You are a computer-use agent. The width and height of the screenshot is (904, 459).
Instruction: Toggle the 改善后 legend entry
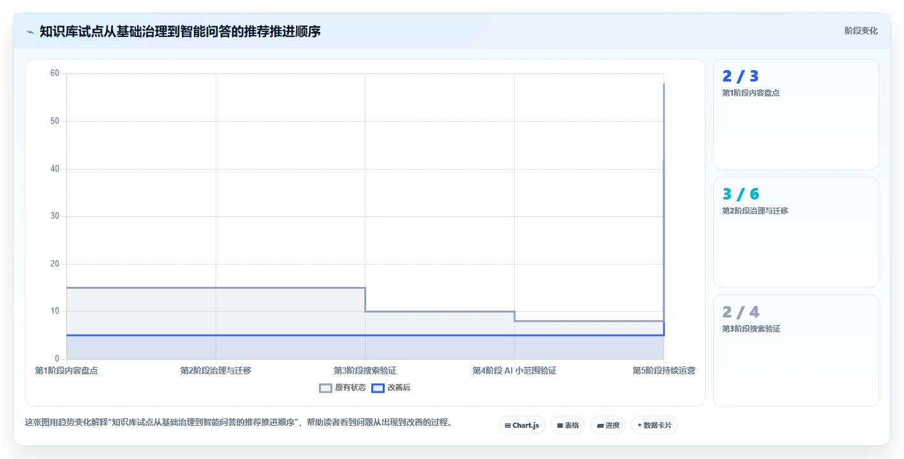pyautogui.click(x=391, y=388)
